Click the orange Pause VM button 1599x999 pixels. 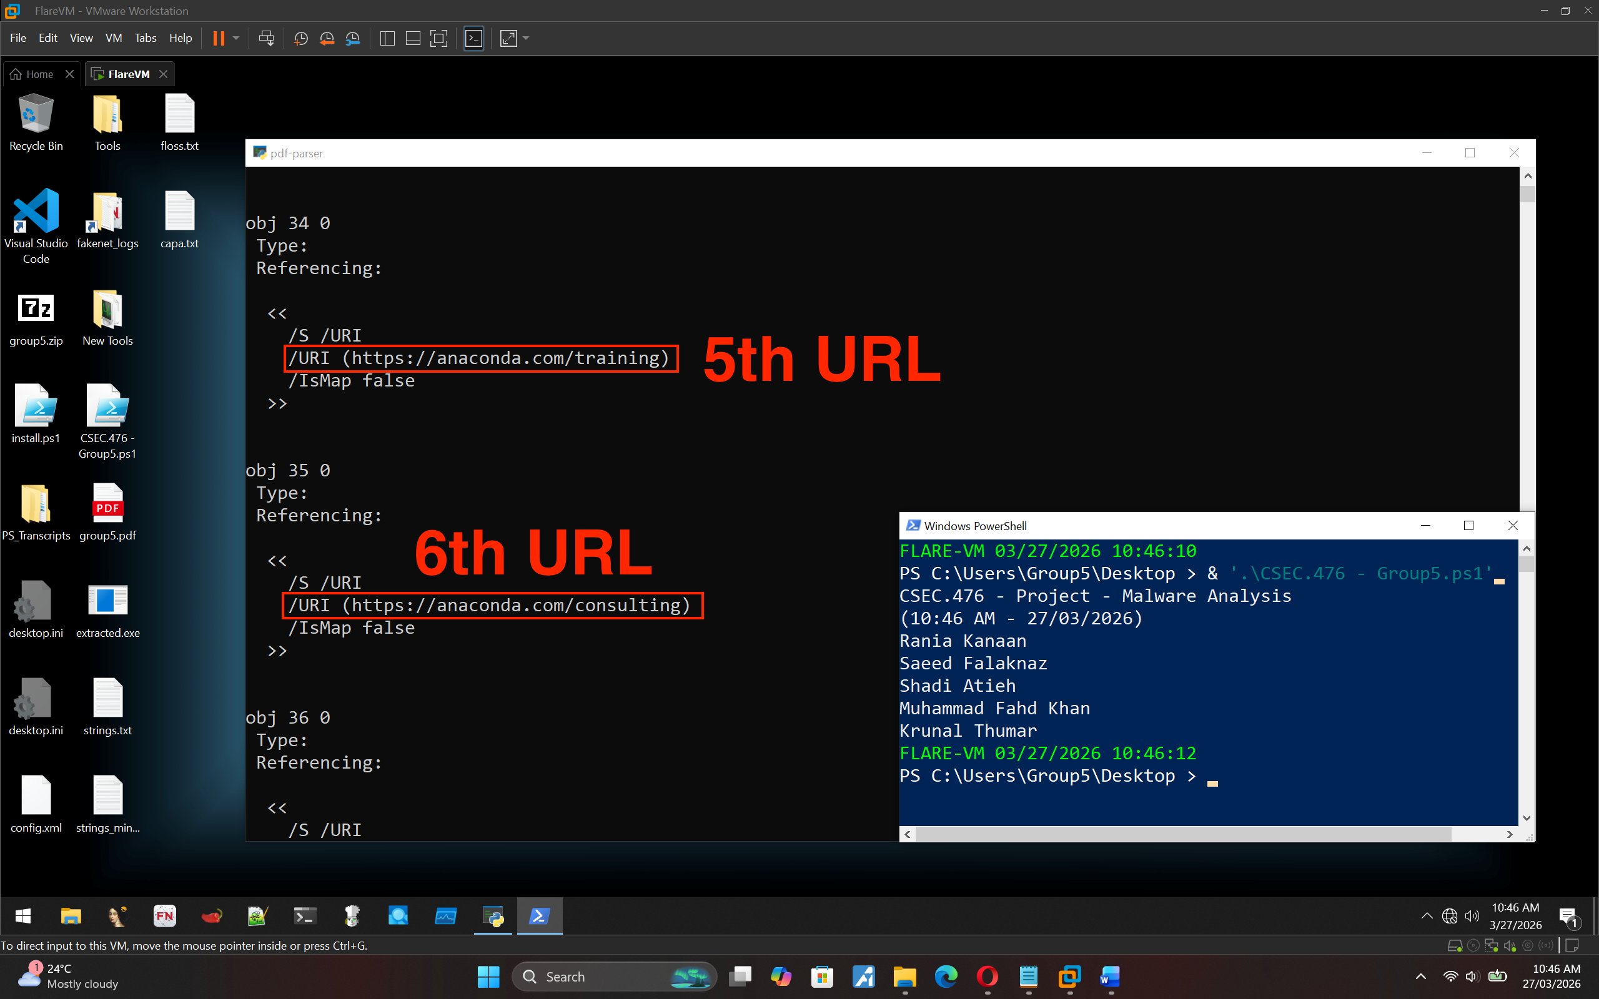(219, 38)
